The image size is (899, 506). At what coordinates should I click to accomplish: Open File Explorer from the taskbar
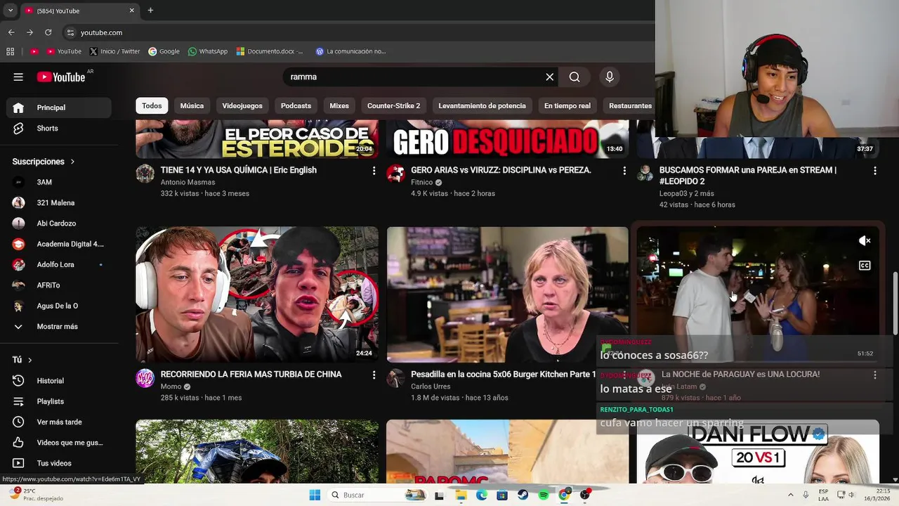(461, 495)
